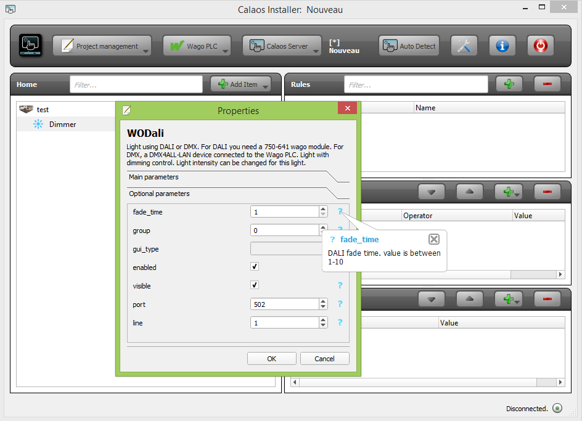The width and height of the screenshot is (582, 421).
Task: Click the Calaos logo icon in toolbar
Action: click(30, 46)
